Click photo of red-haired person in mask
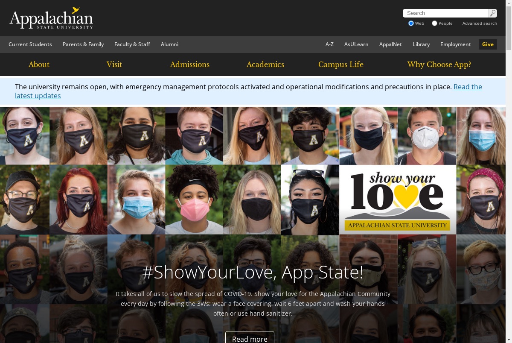The image size is (512, 343). (79, 199)
